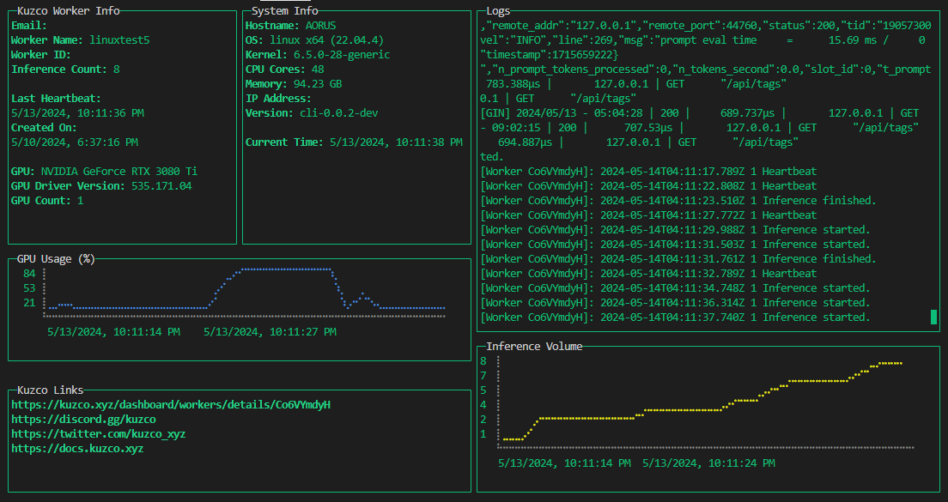The image size is (948, 502).
Task: Click the "Inference started." log at 04:11:29.988Z
Action: [675, 230]
